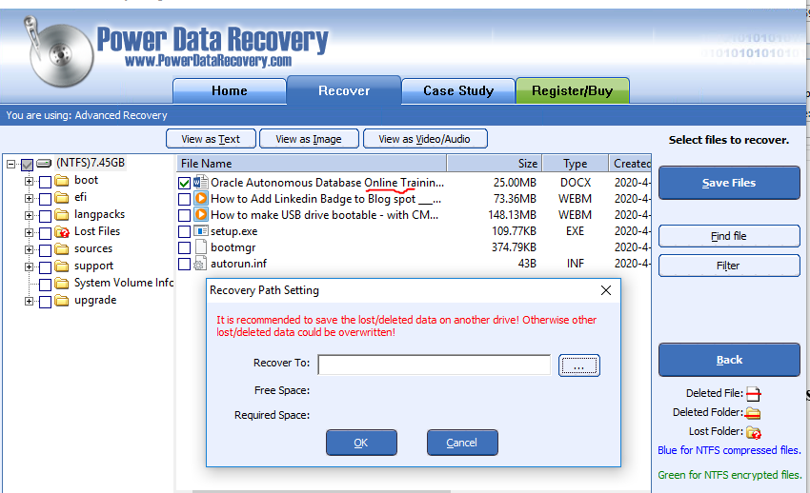Check the autorun.inf checkbox
The height and width of the screenshot is (493, 810).
point(185,264)
